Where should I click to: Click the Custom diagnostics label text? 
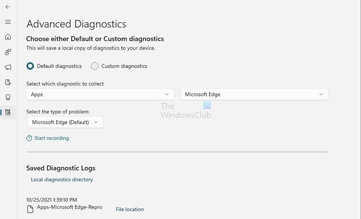124,66
